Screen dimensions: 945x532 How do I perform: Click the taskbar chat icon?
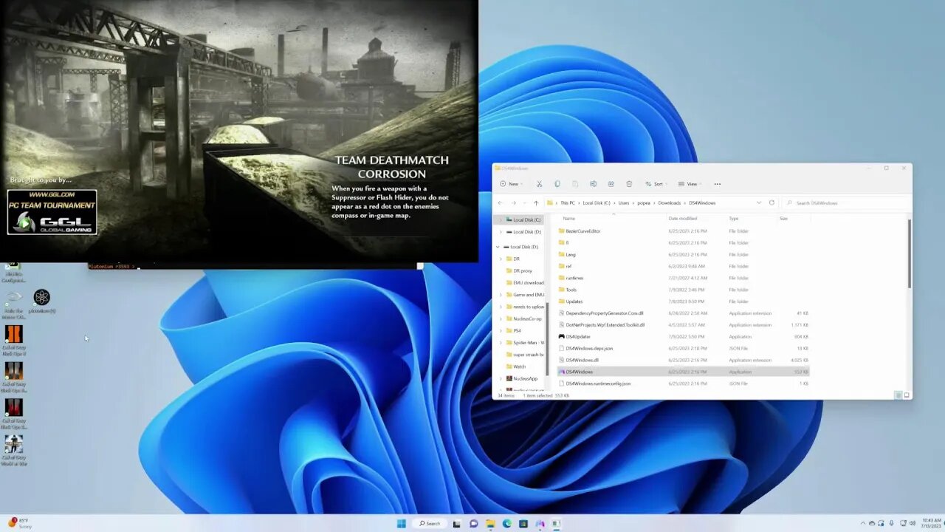(x=474, y=524)
